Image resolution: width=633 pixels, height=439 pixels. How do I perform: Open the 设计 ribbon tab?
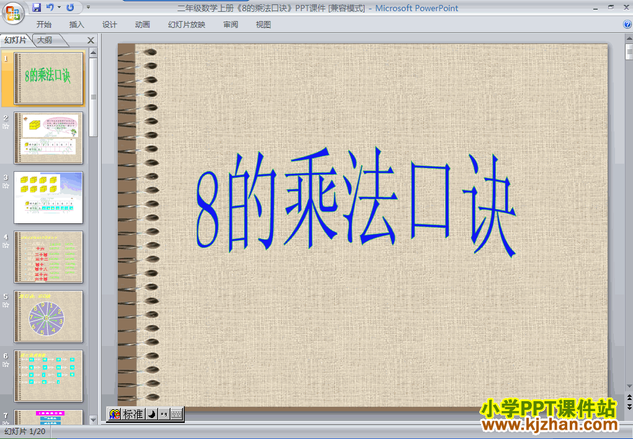click(x=109, y=25)
